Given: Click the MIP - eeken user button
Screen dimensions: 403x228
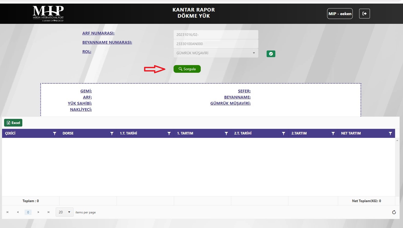Looking at the screenshot, I should click(x=340, y=14).
